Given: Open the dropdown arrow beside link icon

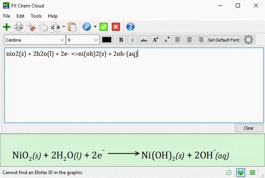Looking at the screenshot, I should pyautogui.click(x=95, y=27).
